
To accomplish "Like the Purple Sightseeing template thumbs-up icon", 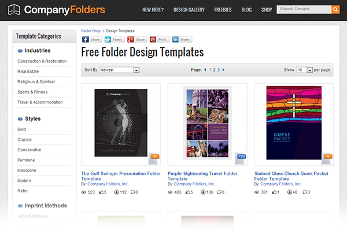I will 187,192.
